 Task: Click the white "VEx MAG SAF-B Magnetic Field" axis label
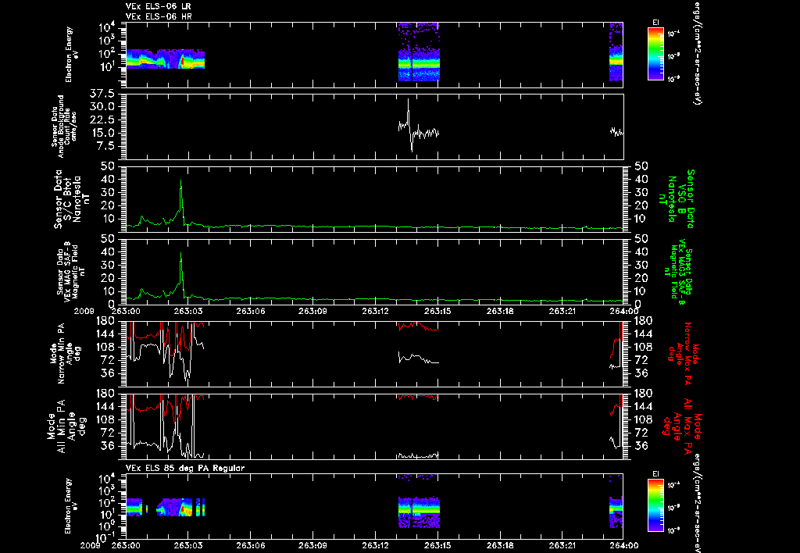click(x=71, y=271)
